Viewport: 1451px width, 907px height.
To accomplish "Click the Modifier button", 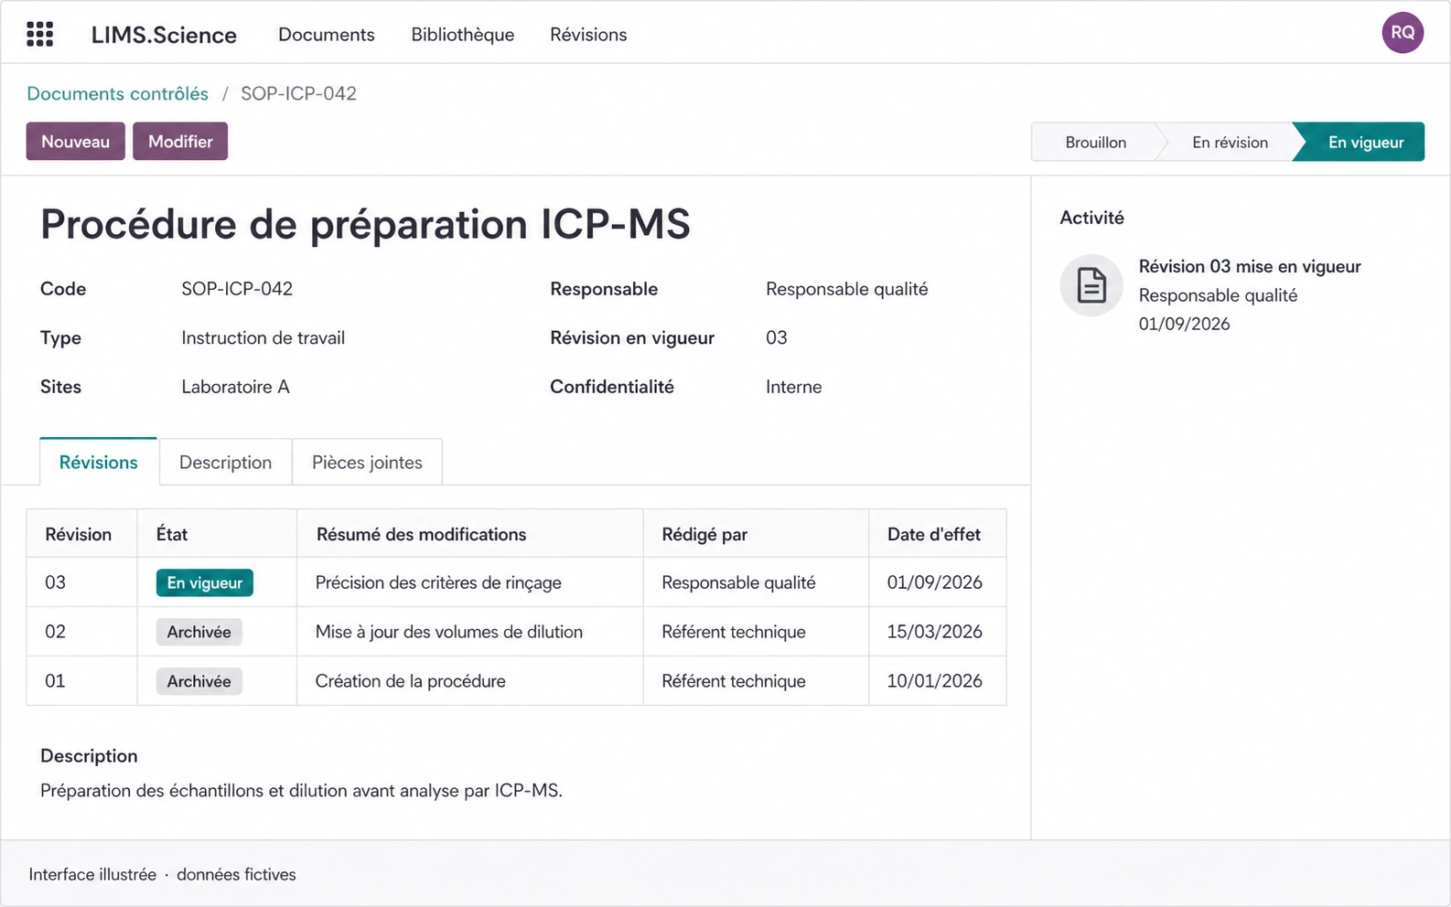I will 180,141.
